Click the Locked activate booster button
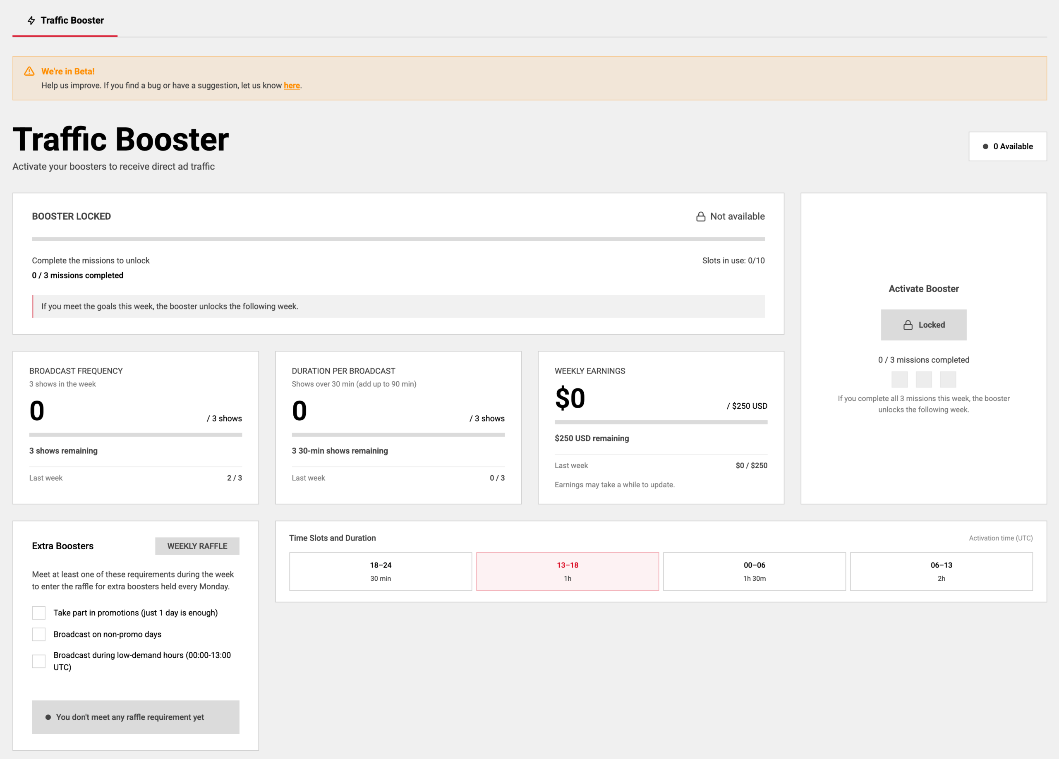1059x759 pixels. pos(924,325)
